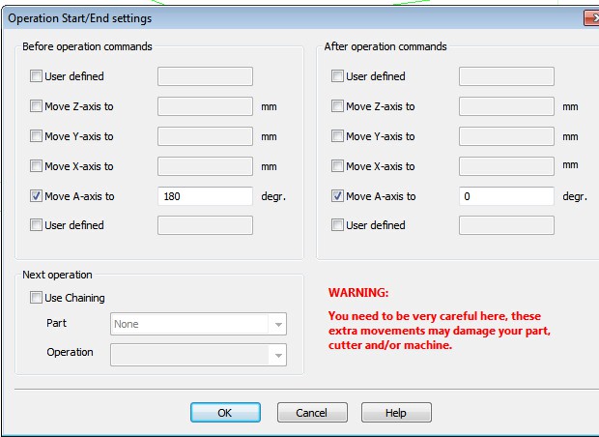
Task: Click the after-operation A-axis field with 0
Action: coord(506,196)
